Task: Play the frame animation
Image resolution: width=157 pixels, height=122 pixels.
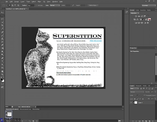Action: click(x=23, y=121)
